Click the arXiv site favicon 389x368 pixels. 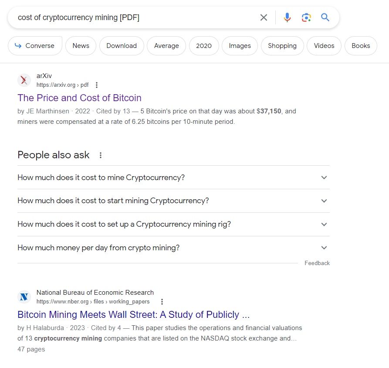[24, 80]
